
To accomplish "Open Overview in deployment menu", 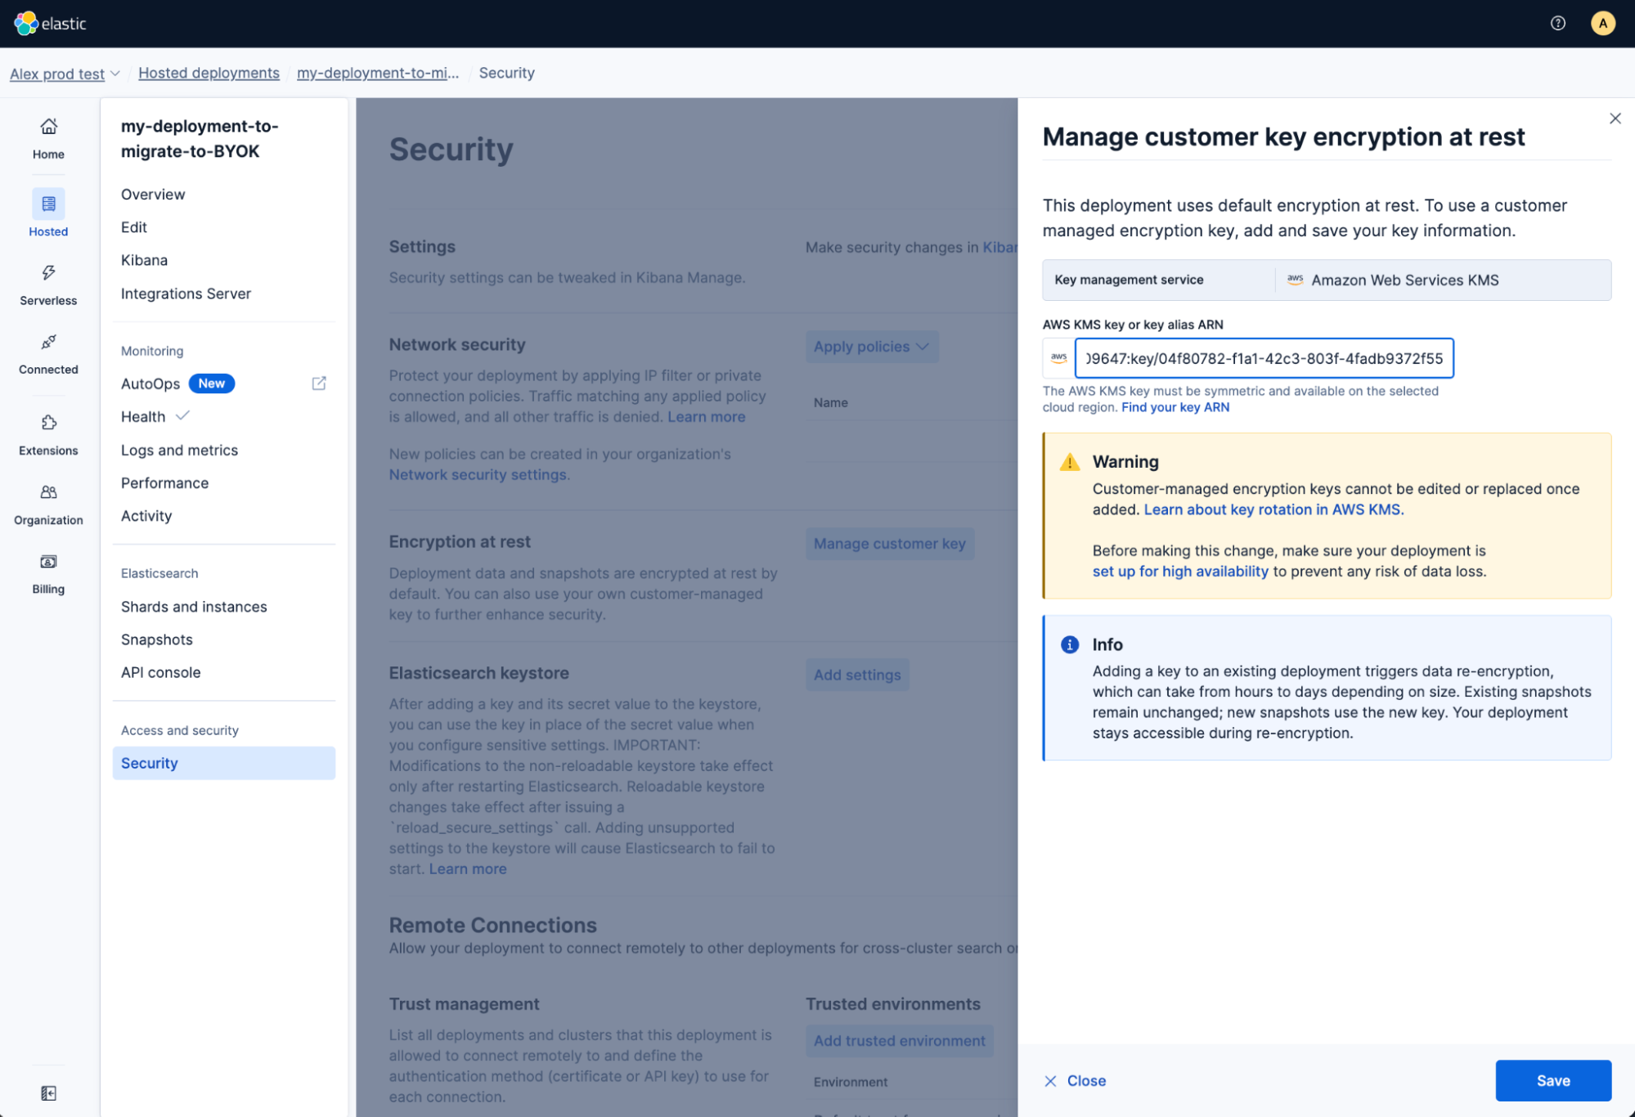I will click(153, 195).
